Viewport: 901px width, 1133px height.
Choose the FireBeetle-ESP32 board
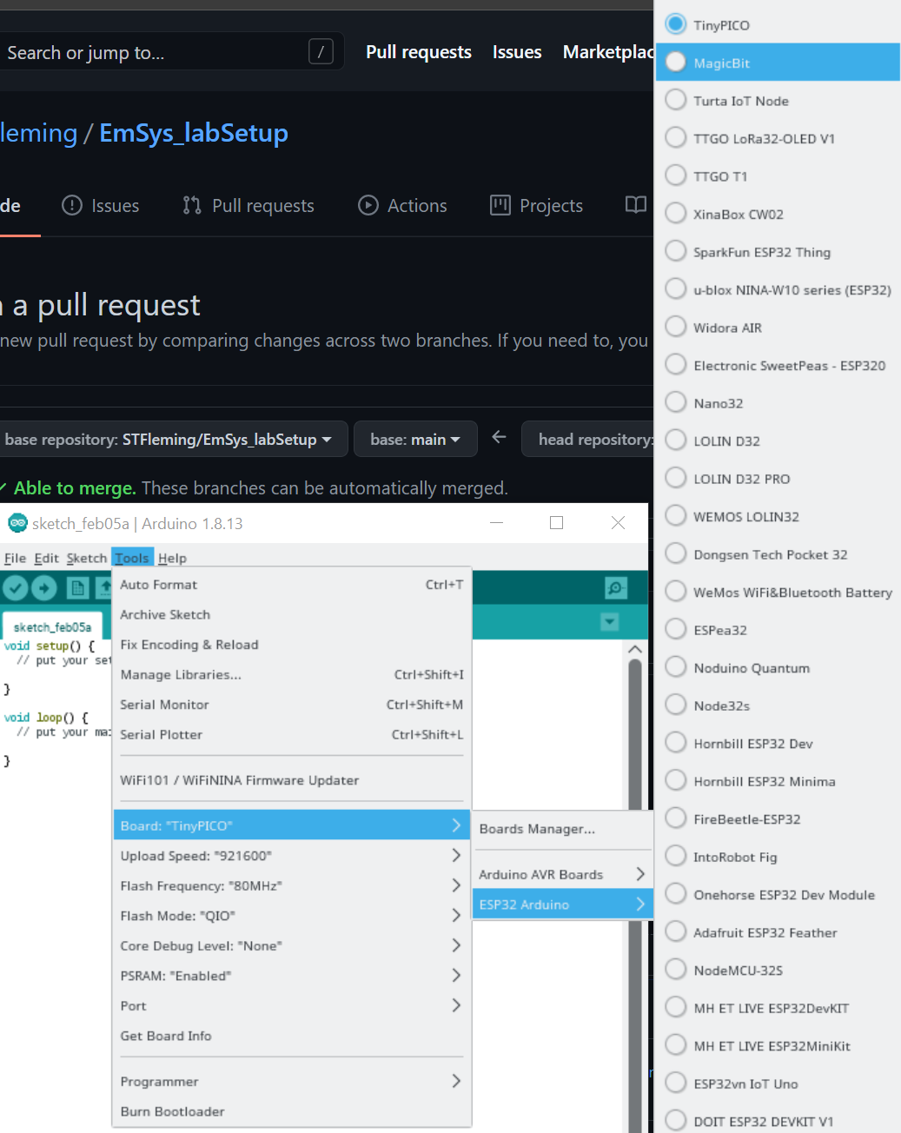tap(778, 819)
